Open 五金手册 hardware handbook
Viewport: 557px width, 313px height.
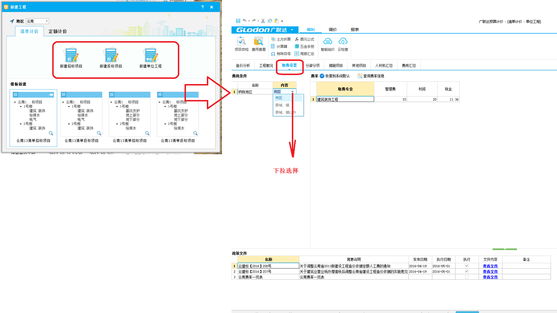click(305, 46)
